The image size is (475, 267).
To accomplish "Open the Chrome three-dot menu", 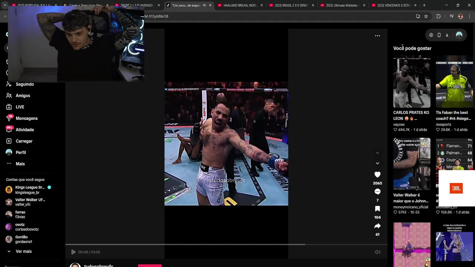I will coord(469,16).
